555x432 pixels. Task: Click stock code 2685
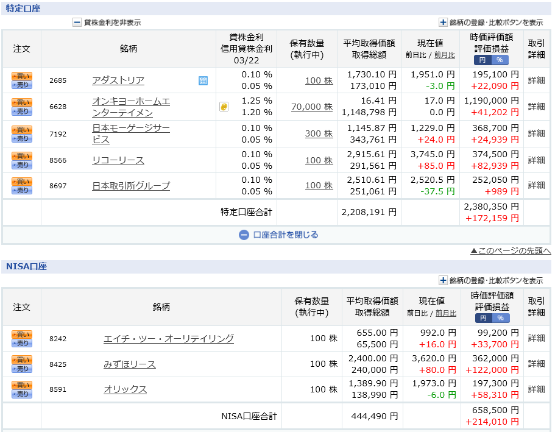[58, 80]
